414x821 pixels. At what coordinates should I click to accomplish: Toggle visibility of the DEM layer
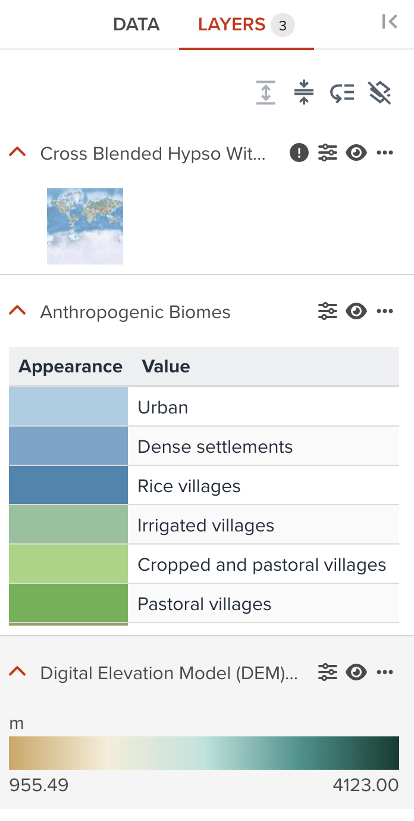[x=356, y=672]
